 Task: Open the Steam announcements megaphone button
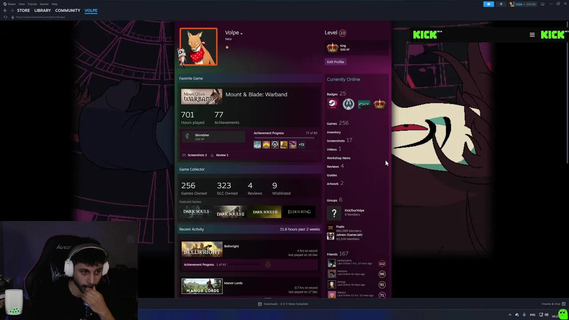click(x=489, y=4)
